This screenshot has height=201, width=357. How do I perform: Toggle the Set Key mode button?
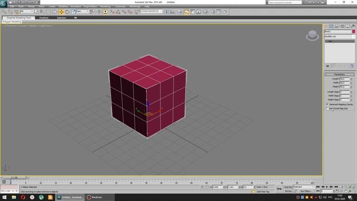point(288,191)
